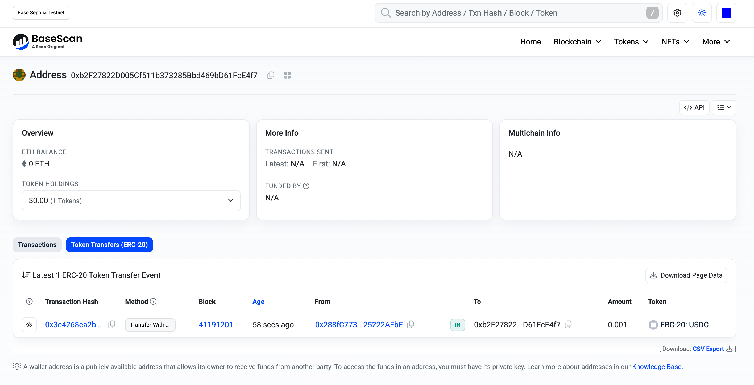Click the help icon in table header
The image size is (754, 385).
click(x=29, y=301)
